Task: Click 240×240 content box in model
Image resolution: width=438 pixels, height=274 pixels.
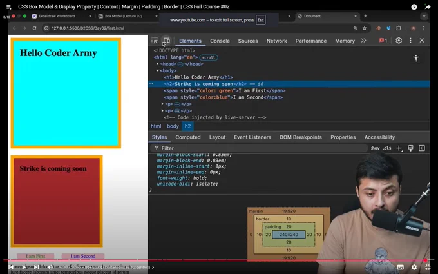Action: [x=289, y=234]
